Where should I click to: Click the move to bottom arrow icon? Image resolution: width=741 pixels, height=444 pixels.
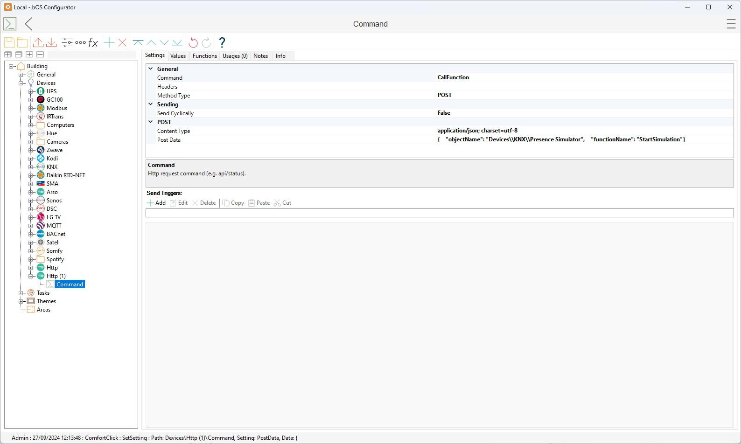click(x=177, y=42)
